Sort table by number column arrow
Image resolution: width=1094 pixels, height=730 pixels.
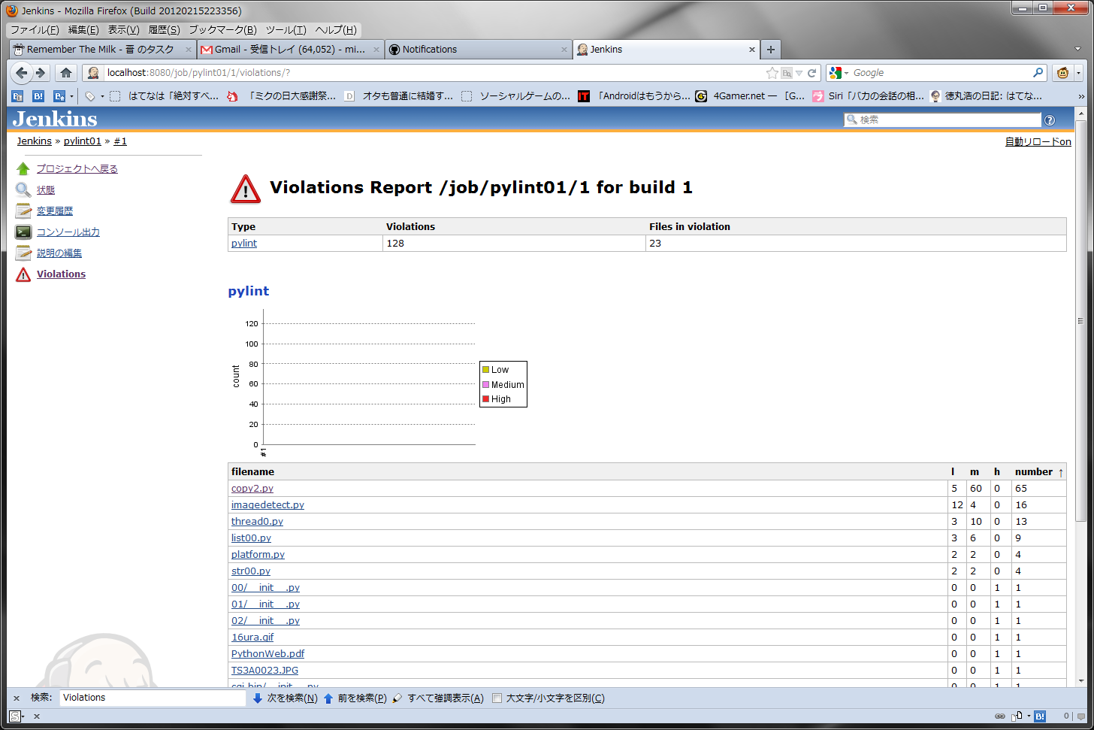[1061, 472]
